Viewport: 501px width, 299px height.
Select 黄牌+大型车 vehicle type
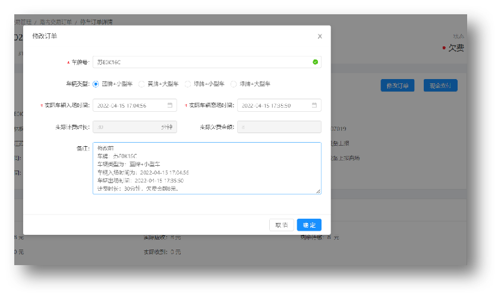click(x=141, y=84)
